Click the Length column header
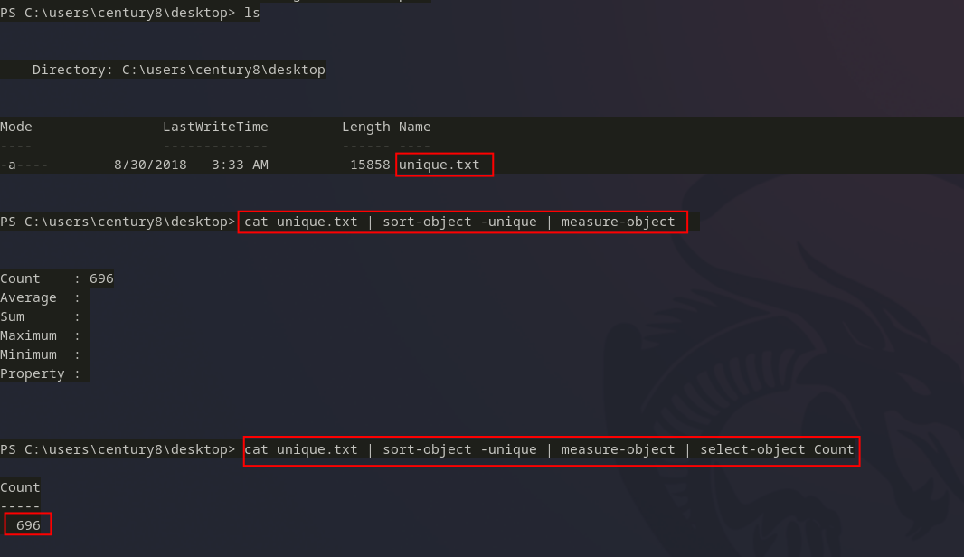This screenshot has width=964, height=557. point(366,127)
